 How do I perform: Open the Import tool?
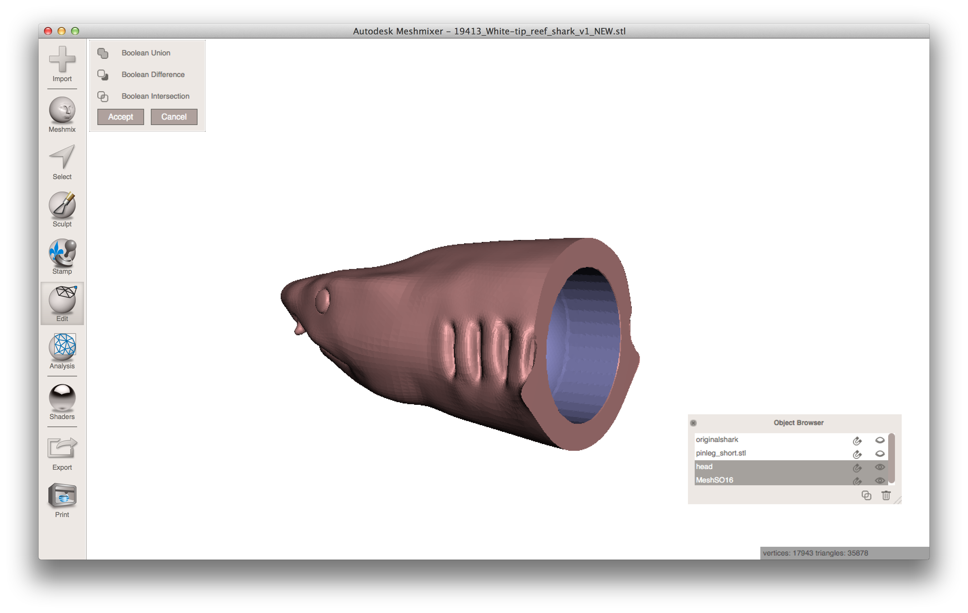[62, 64]
